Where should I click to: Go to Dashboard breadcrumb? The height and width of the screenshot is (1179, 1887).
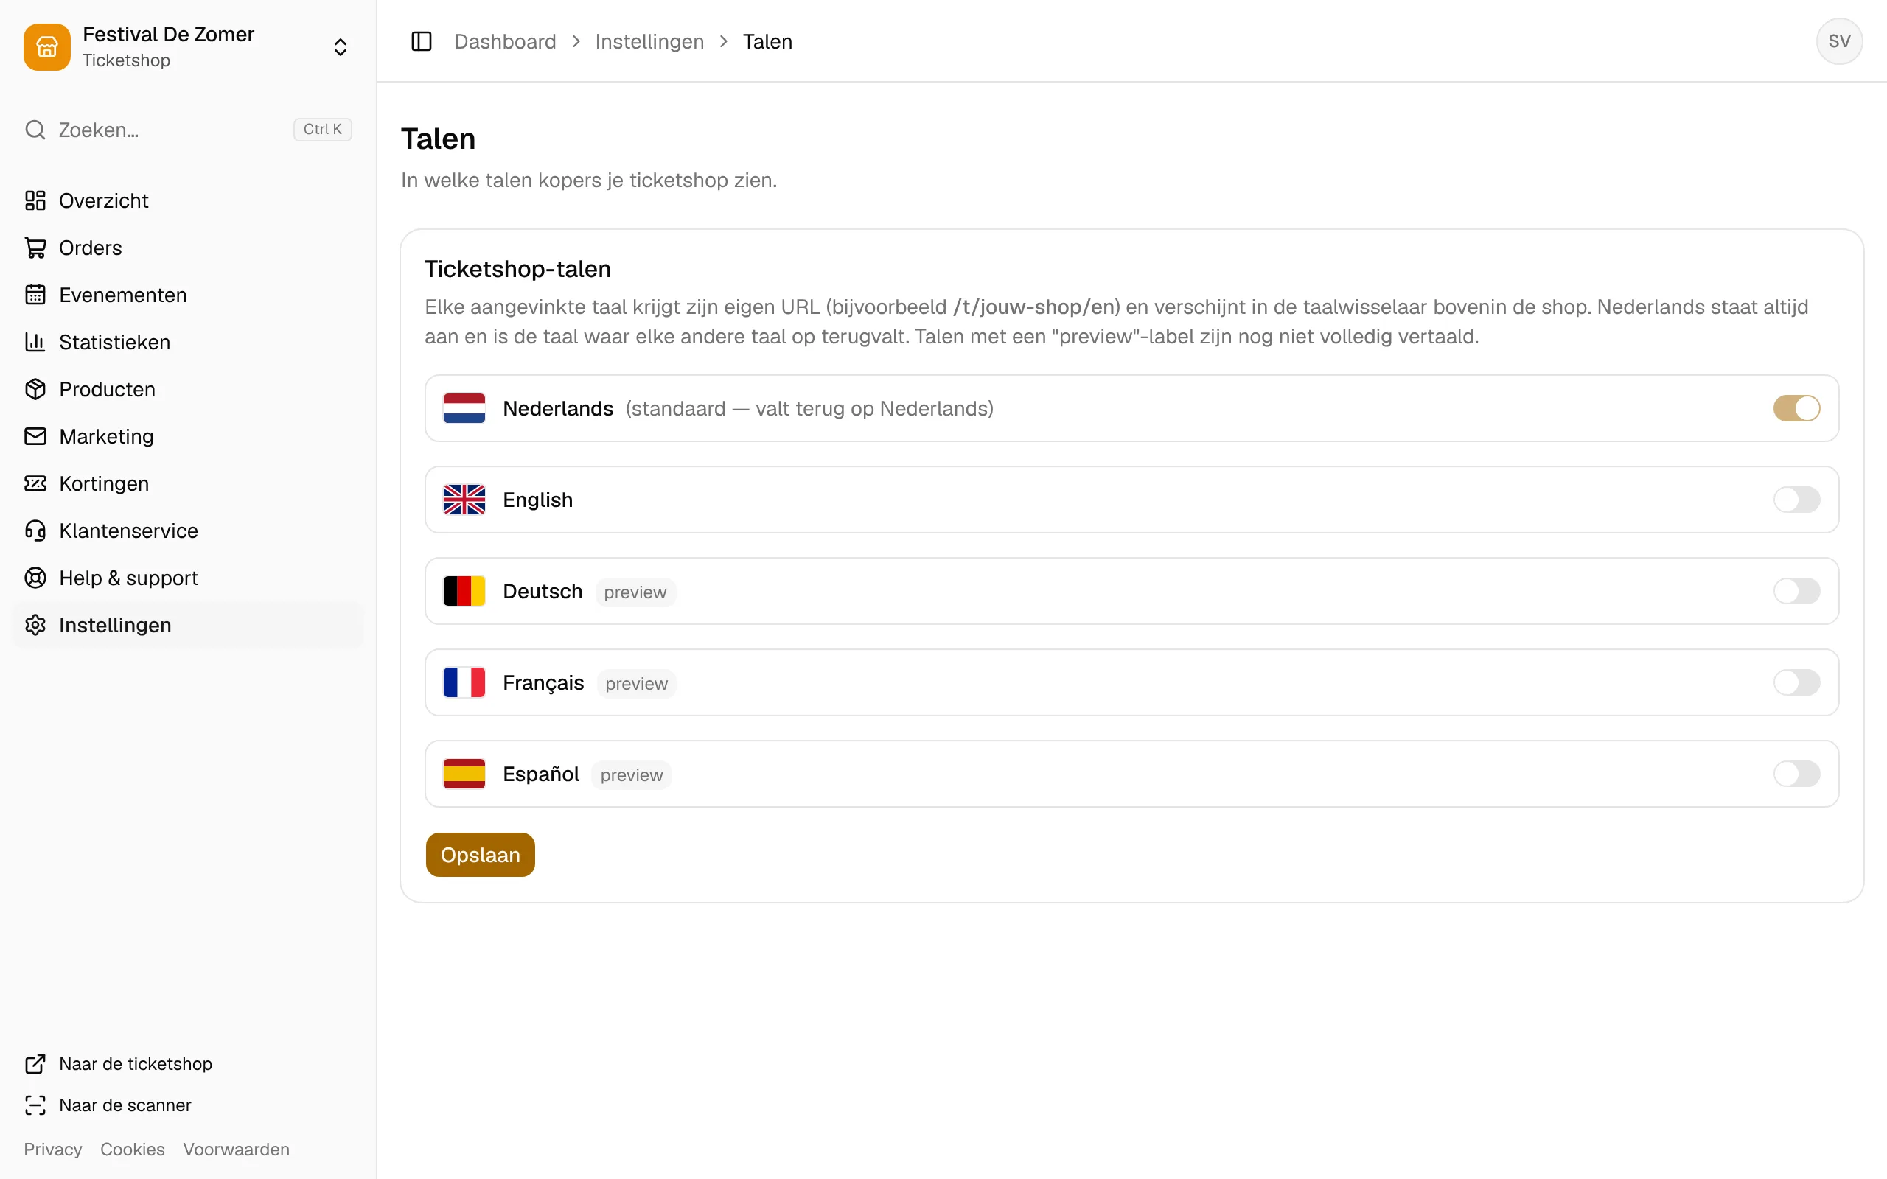505,41
